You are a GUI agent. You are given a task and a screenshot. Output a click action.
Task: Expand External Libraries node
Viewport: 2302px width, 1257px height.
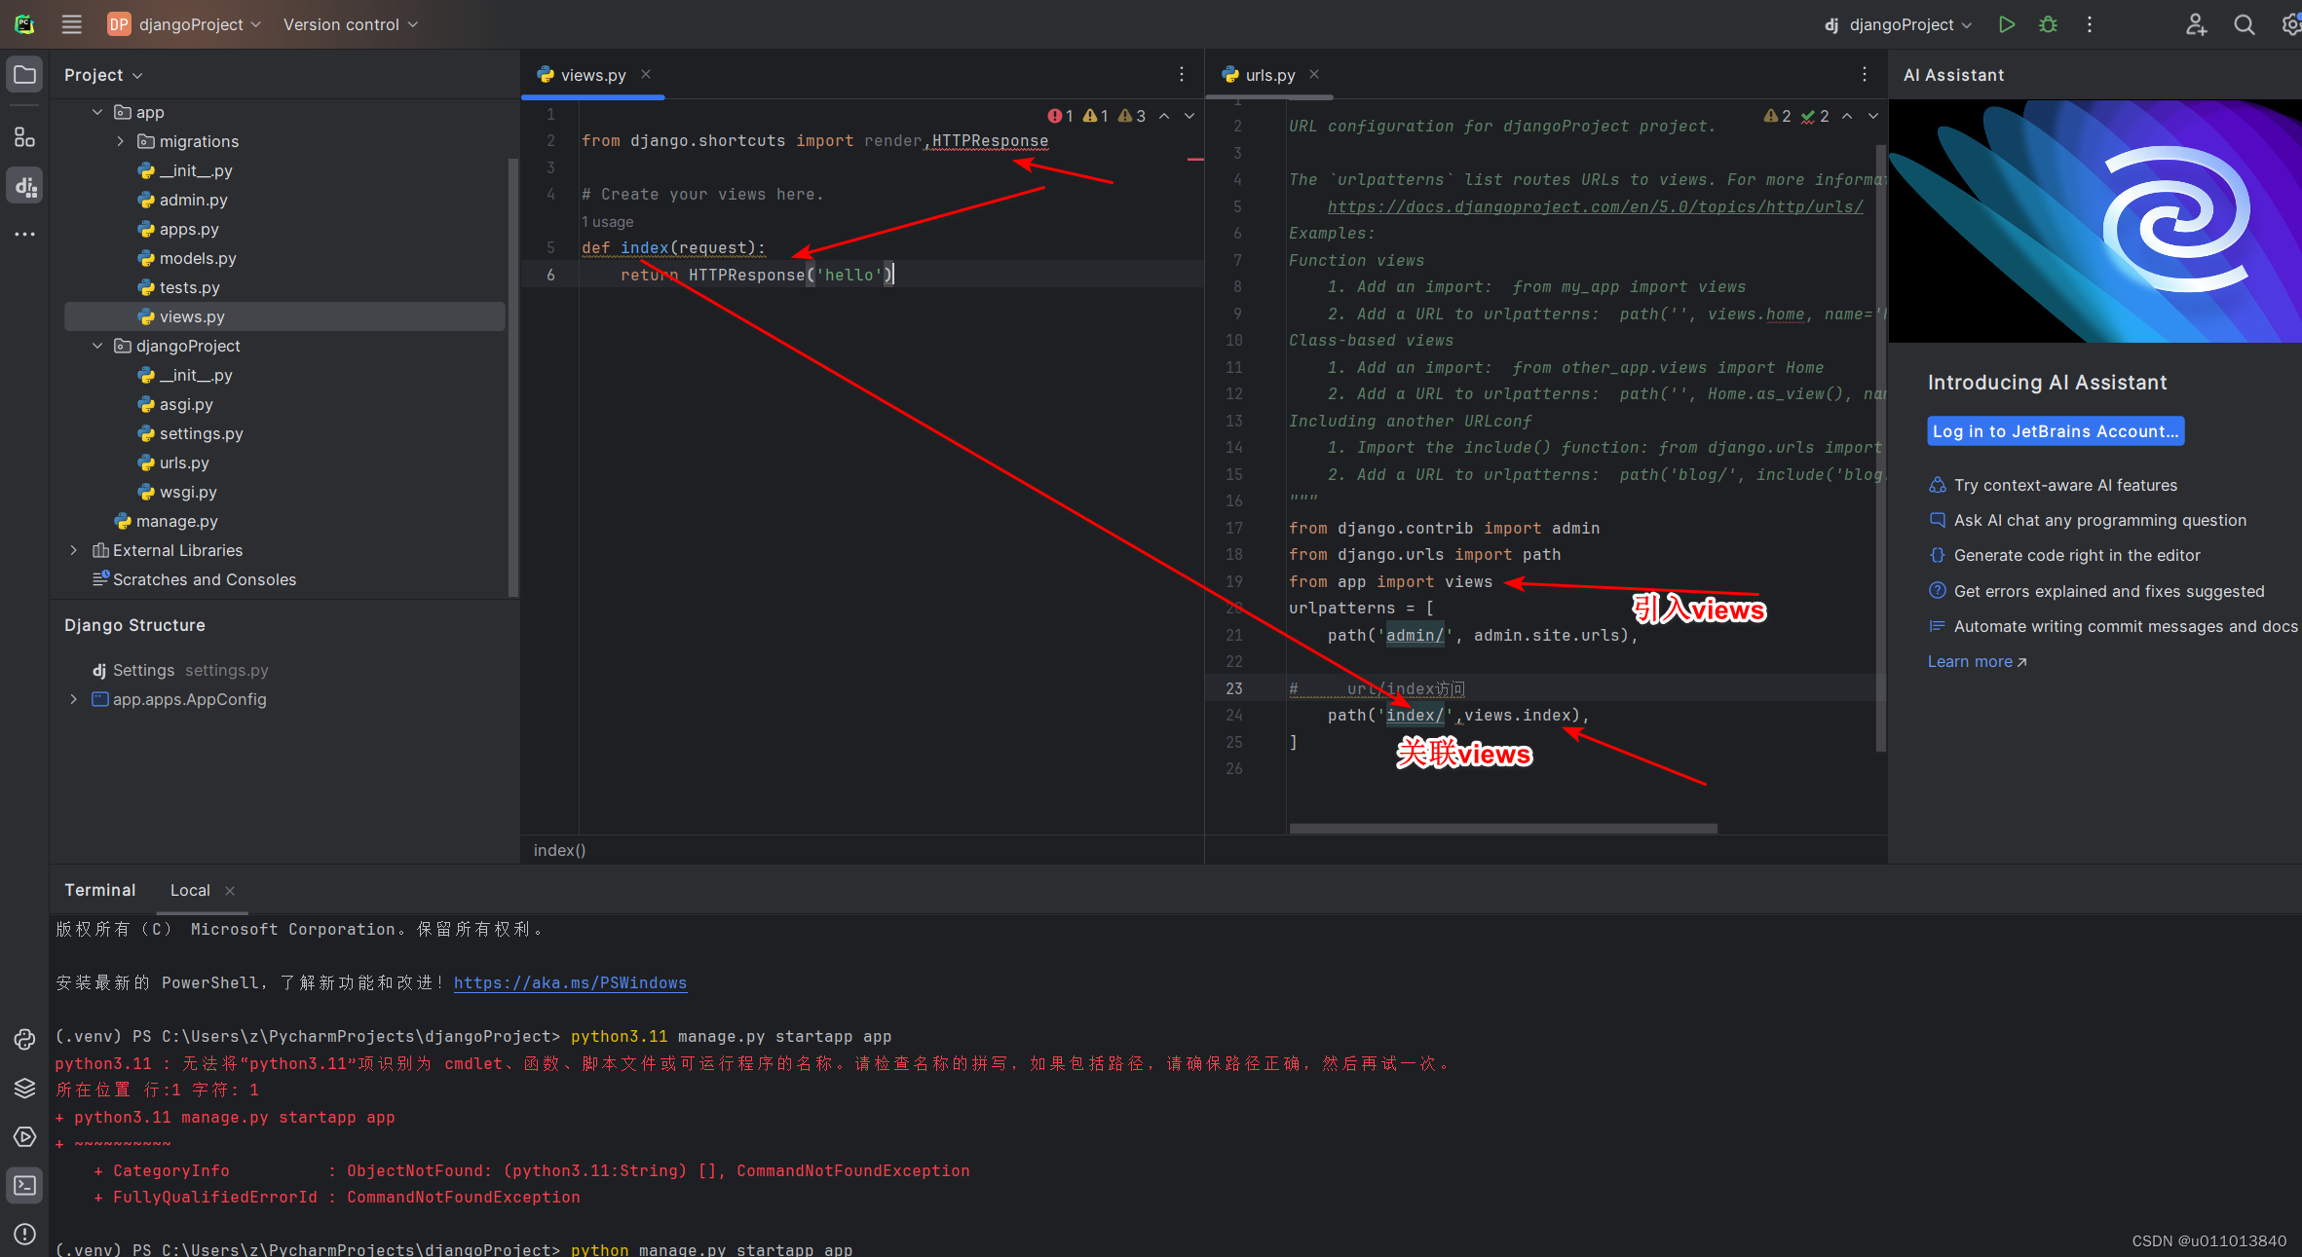(74, 550)
